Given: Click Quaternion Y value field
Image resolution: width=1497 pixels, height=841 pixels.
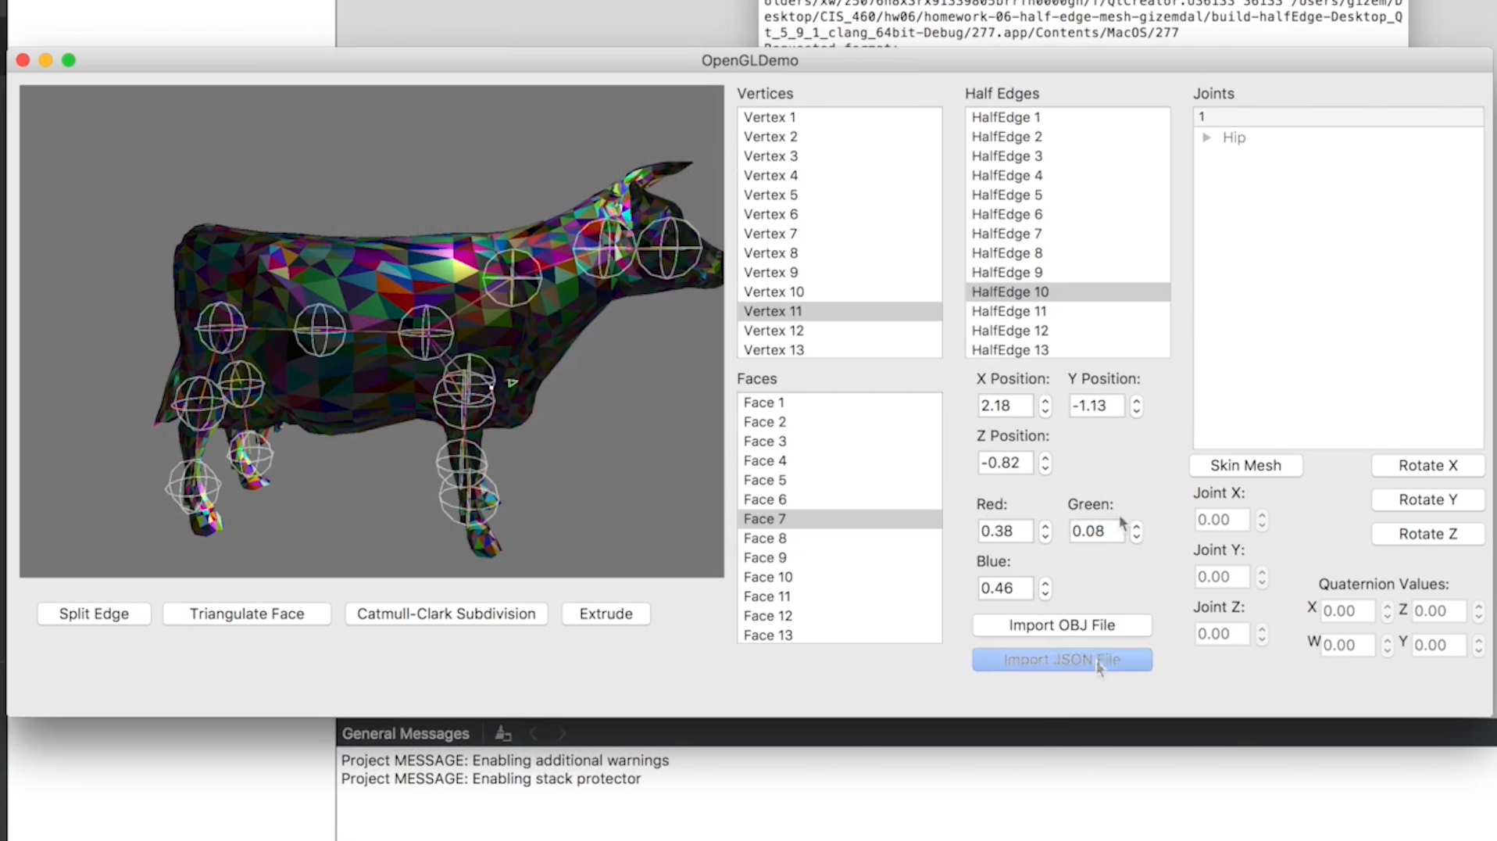Looking at the screenshot, I should 1438,646.
